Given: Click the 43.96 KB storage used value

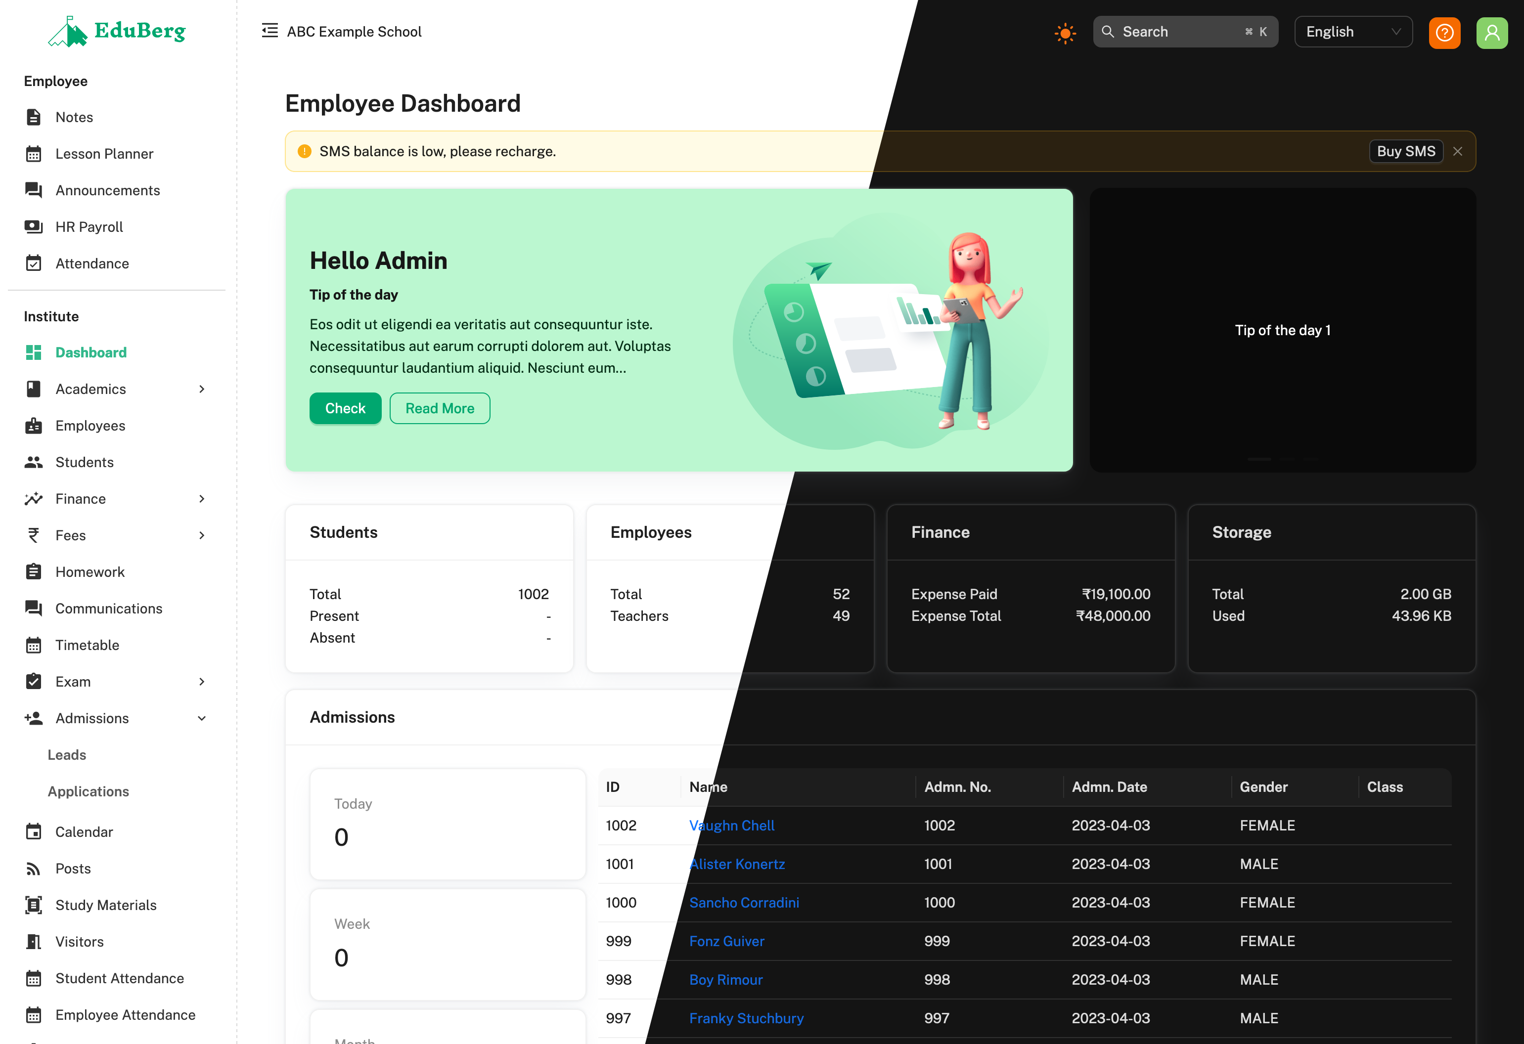Looking at the screenshot, I should pyautogui.click(x=1422, y=616).
